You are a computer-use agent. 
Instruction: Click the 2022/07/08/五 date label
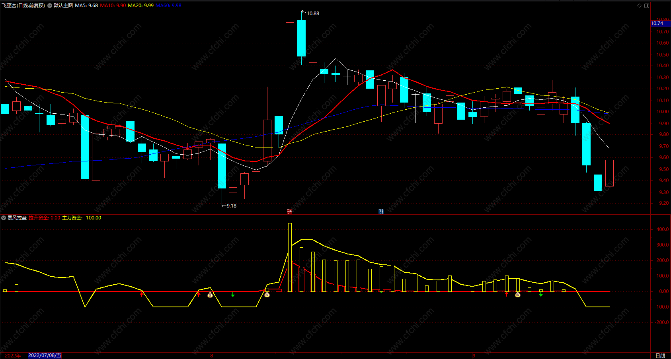tap(45, 355)
